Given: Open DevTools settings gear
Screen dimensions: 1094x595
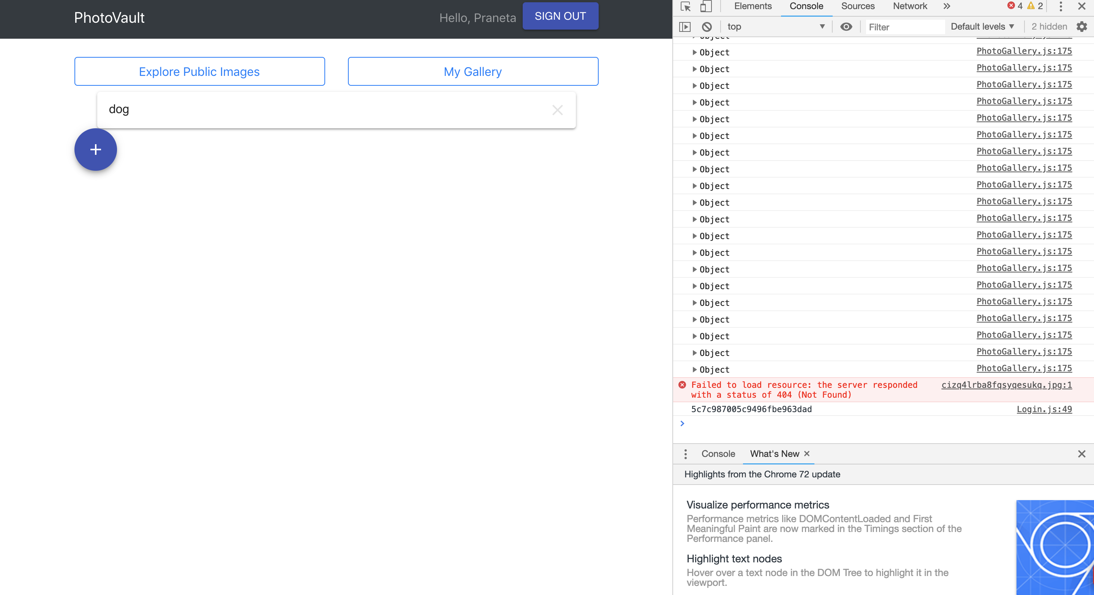Looking at the screenshot, I should [x=1082, y=26].
